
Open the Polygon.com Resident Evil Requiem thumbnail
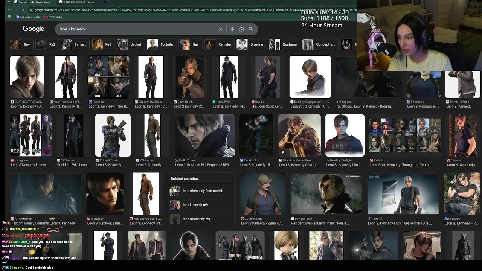326,194
